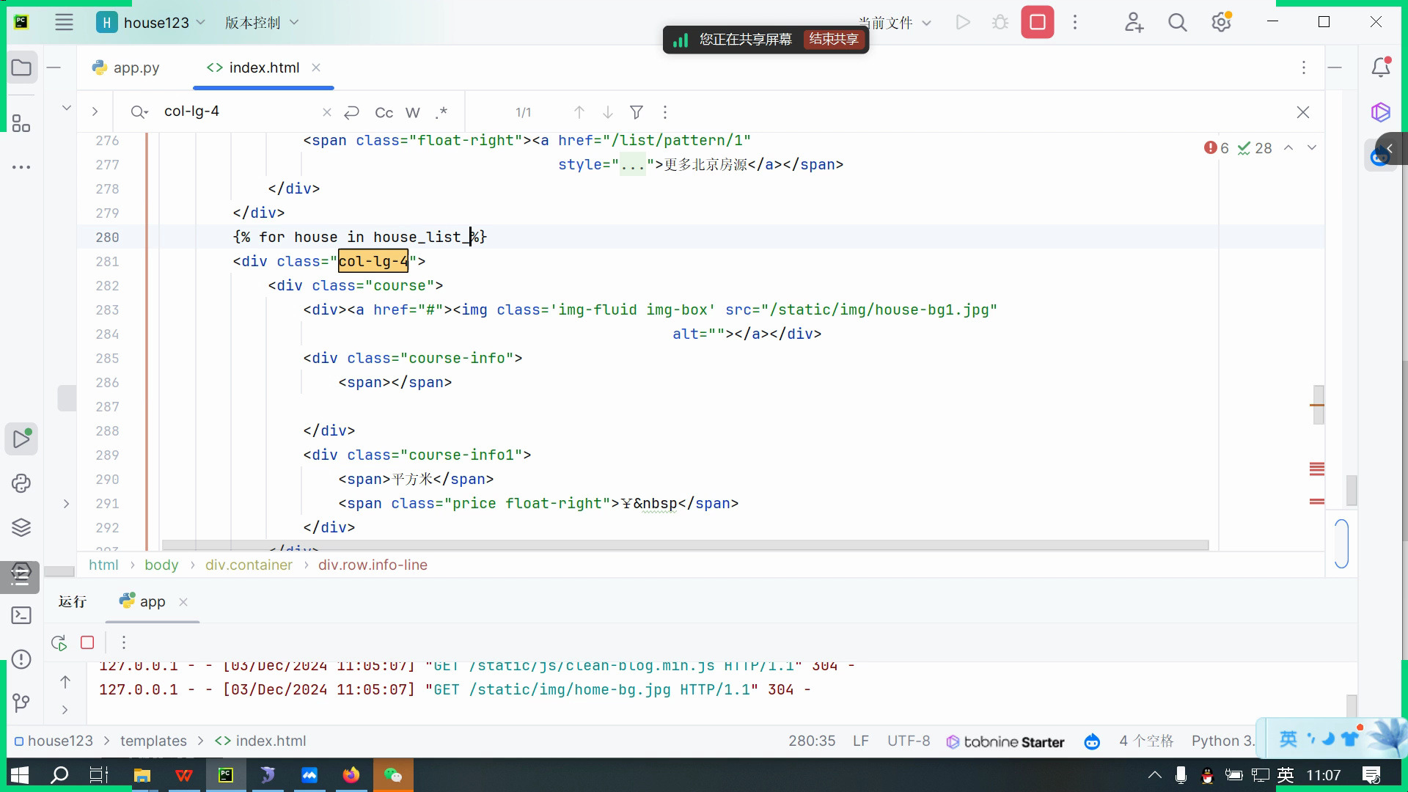Click body in the breadcrumb
The height and width of the screenshot is (792, 1408).
[x=161, y=565]
